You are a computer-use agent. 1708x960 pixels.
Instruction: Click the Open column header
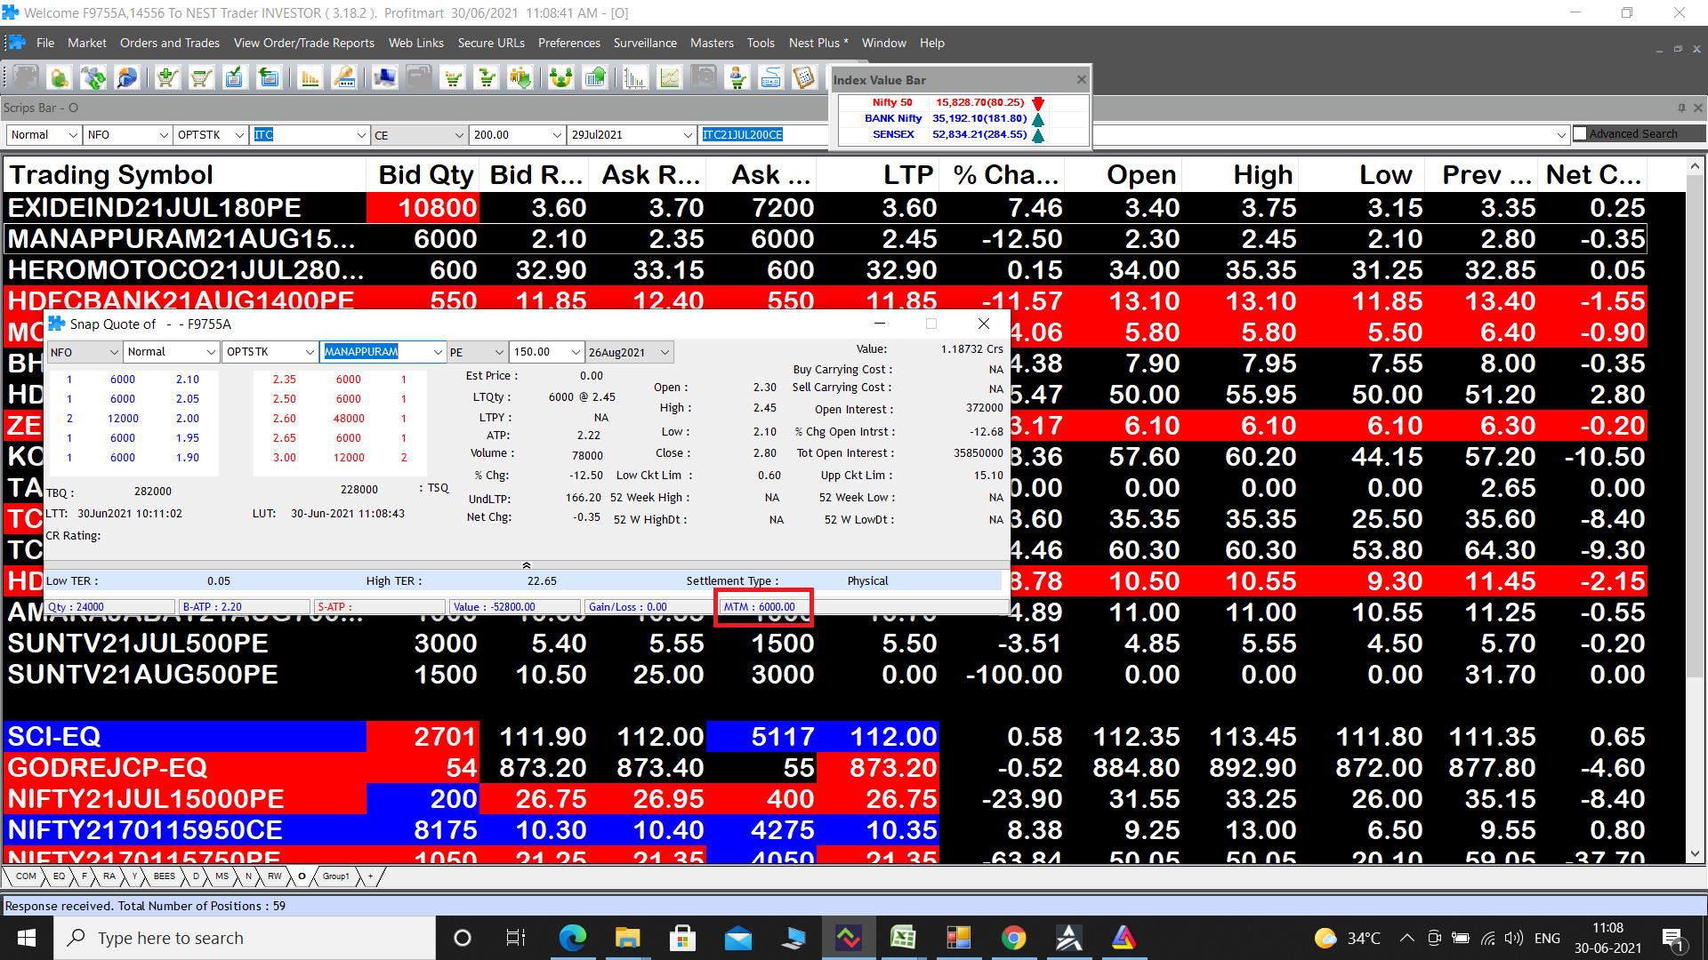coord(1122,175)
